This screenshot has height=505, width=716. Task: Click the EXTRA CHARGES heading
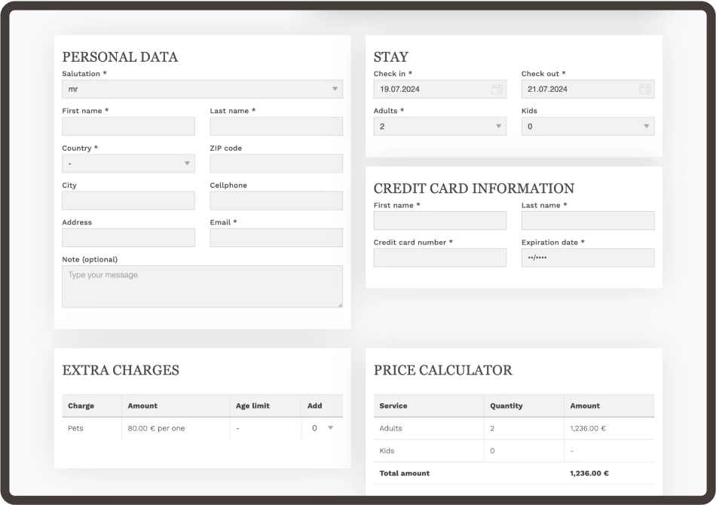(x=121, y=370)
